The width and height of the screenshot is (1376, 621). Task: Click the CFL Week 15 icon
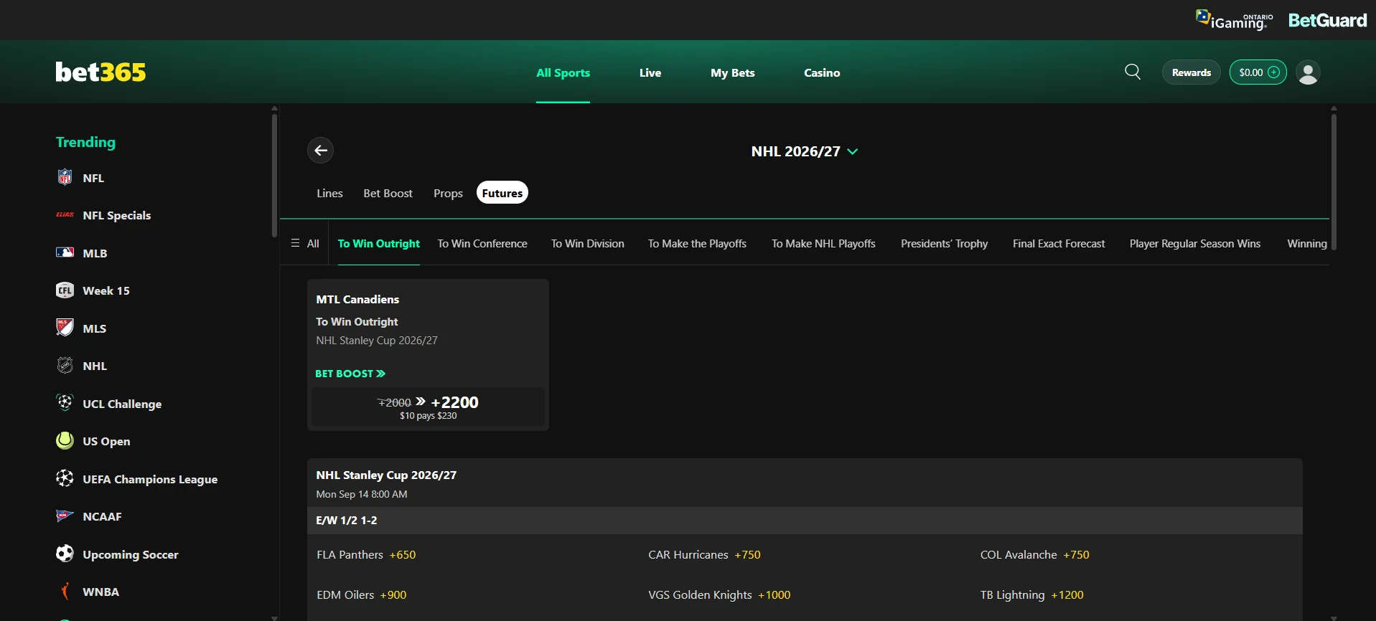65,290
